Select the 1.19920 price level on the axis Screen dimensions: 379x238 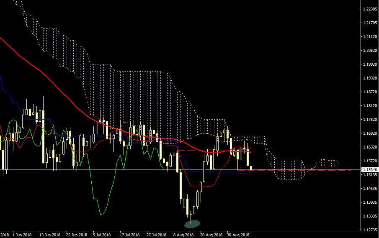369,64
